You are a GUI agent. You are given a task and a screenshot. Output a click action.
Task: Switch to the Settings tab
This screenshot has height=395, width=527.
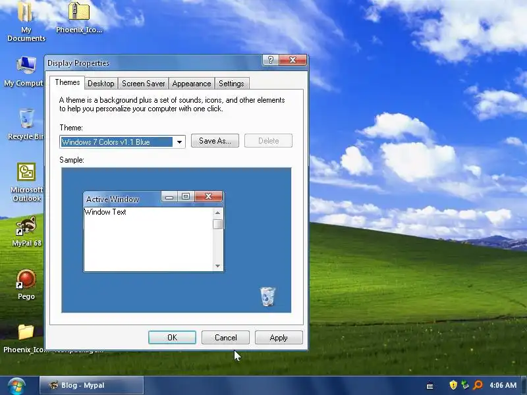pos(231,84)
